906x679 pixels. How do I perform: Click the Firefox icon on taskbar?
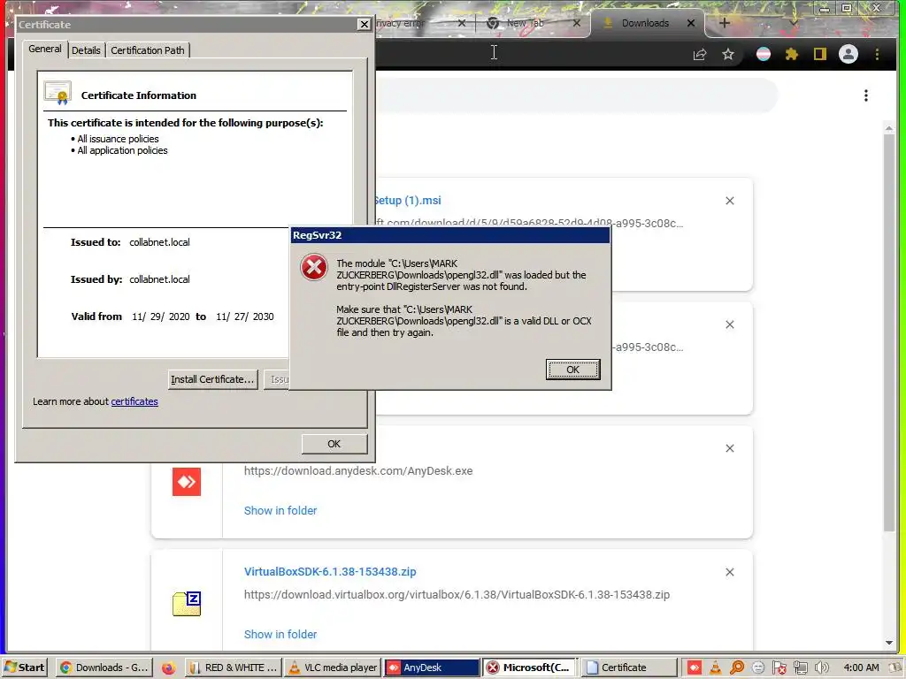point(168,668)
